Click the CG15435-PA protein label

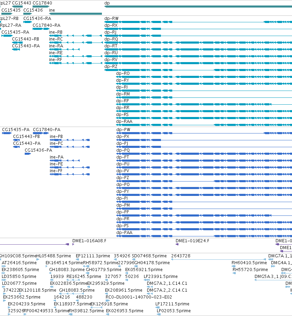coord(16,130)
